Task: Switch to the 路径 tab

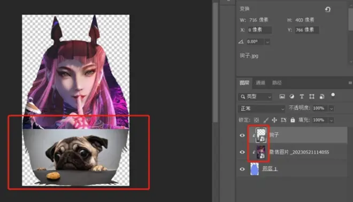Action: click(277, 83)
